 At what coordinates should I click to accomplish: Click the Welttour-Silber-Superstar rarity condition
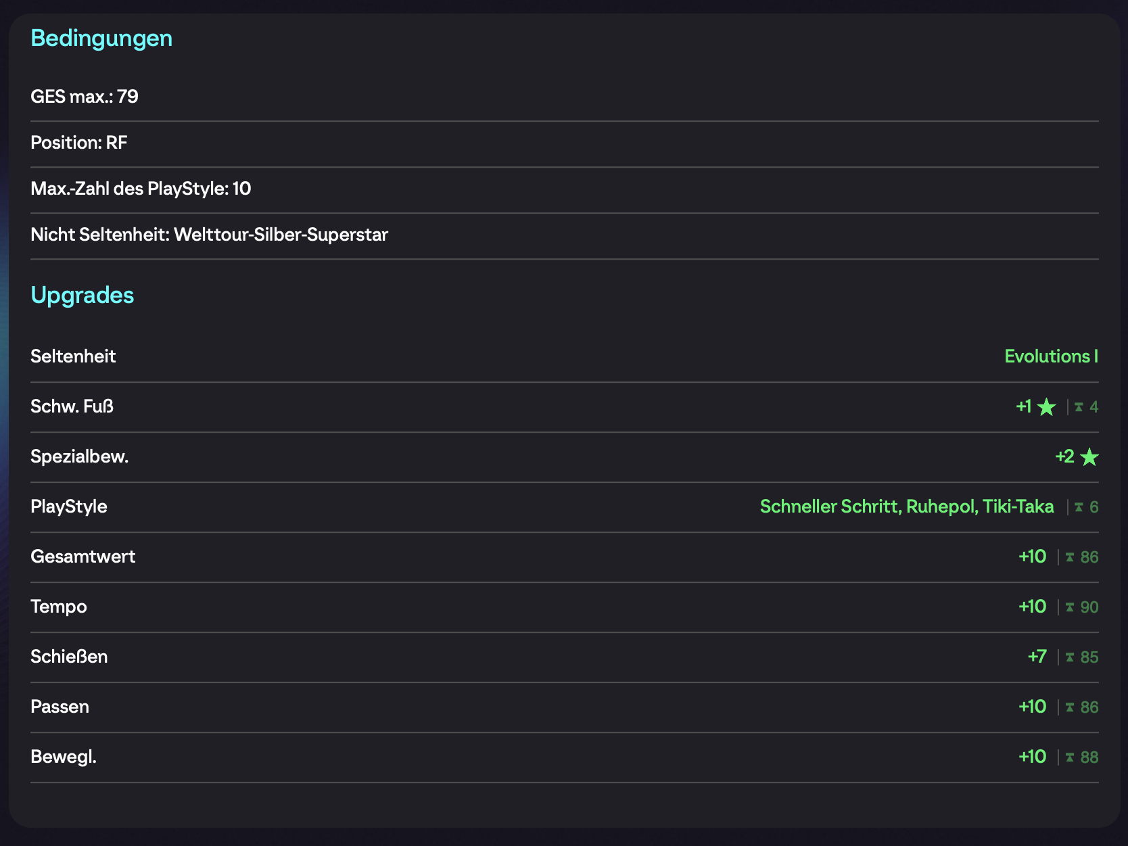(x=280, y=235)
